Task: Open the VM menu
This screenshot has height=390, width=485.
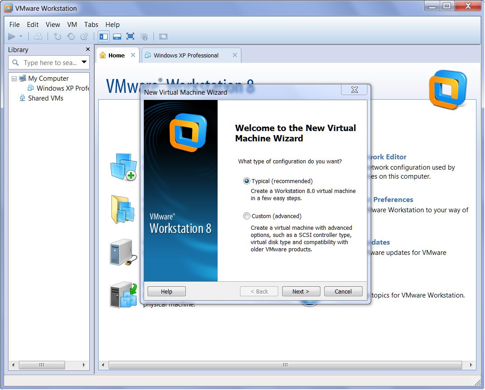Action: pos(72,24)
